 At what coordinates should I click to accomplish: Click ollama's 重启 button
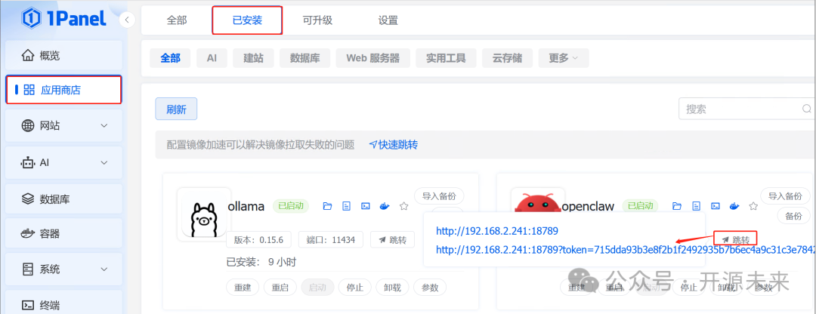[x=280, y=288]
